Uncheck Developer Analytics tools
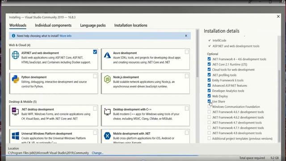Screen dimensions: 286x161 [209, 91]
